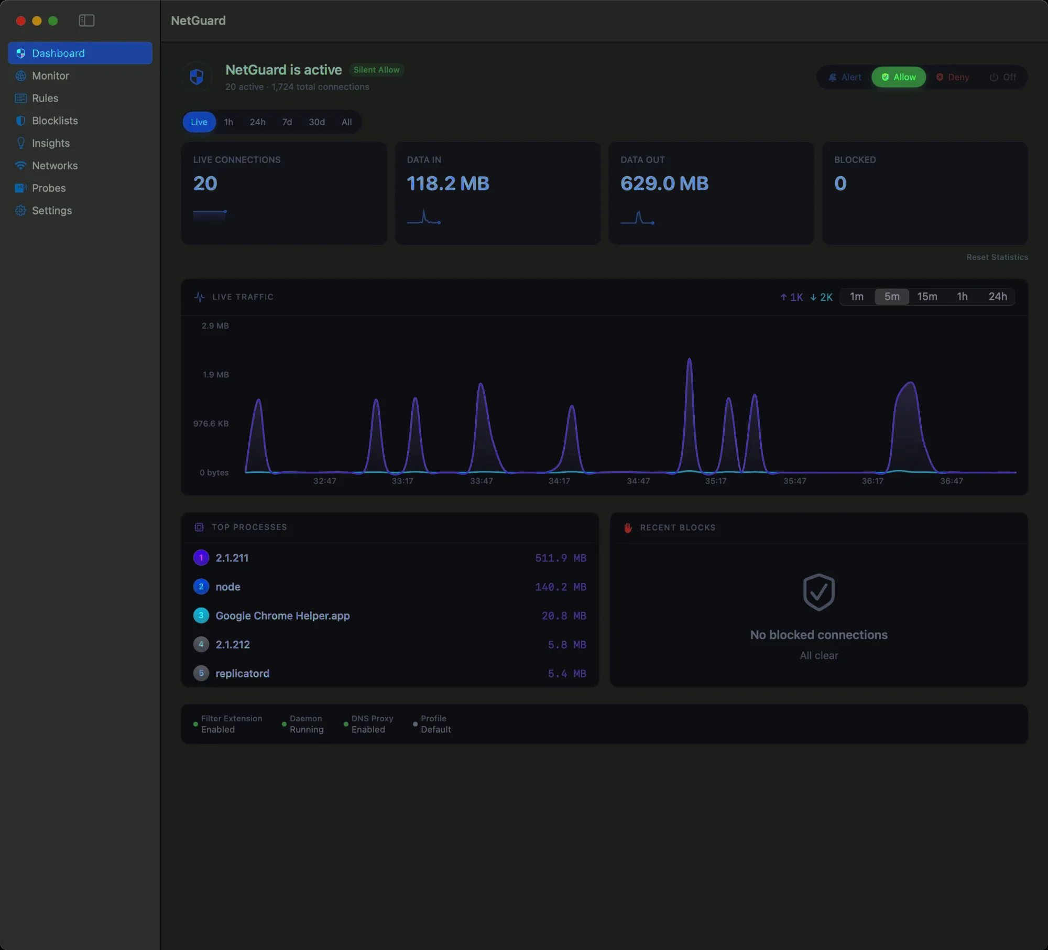Click the No blocked connections shield checkmark
This screenshot has width=1048, height=950.
pos(818,592)
